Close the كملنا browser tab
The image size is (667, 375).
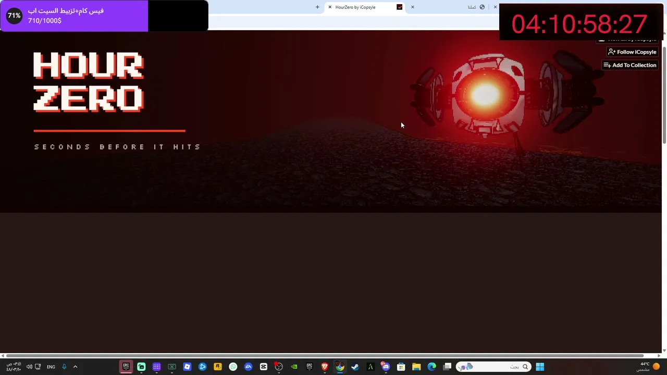pyautogui.click(x=413, y=7)
